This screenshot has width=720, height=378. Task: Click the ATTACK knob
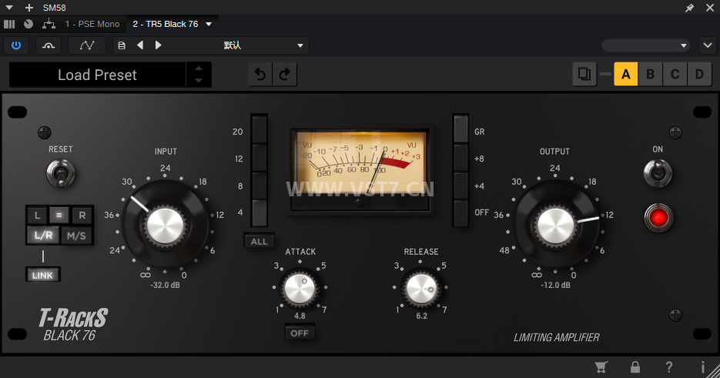click(300, 289)
